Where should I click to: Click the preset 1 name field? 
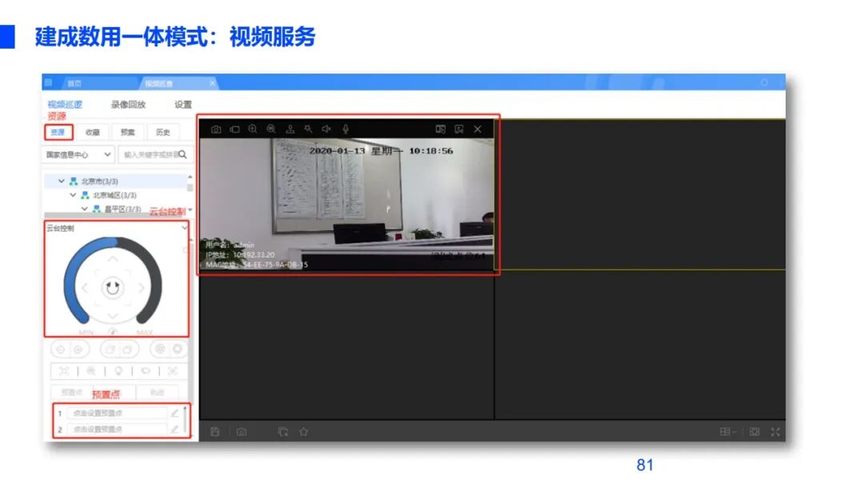[117, 412]
